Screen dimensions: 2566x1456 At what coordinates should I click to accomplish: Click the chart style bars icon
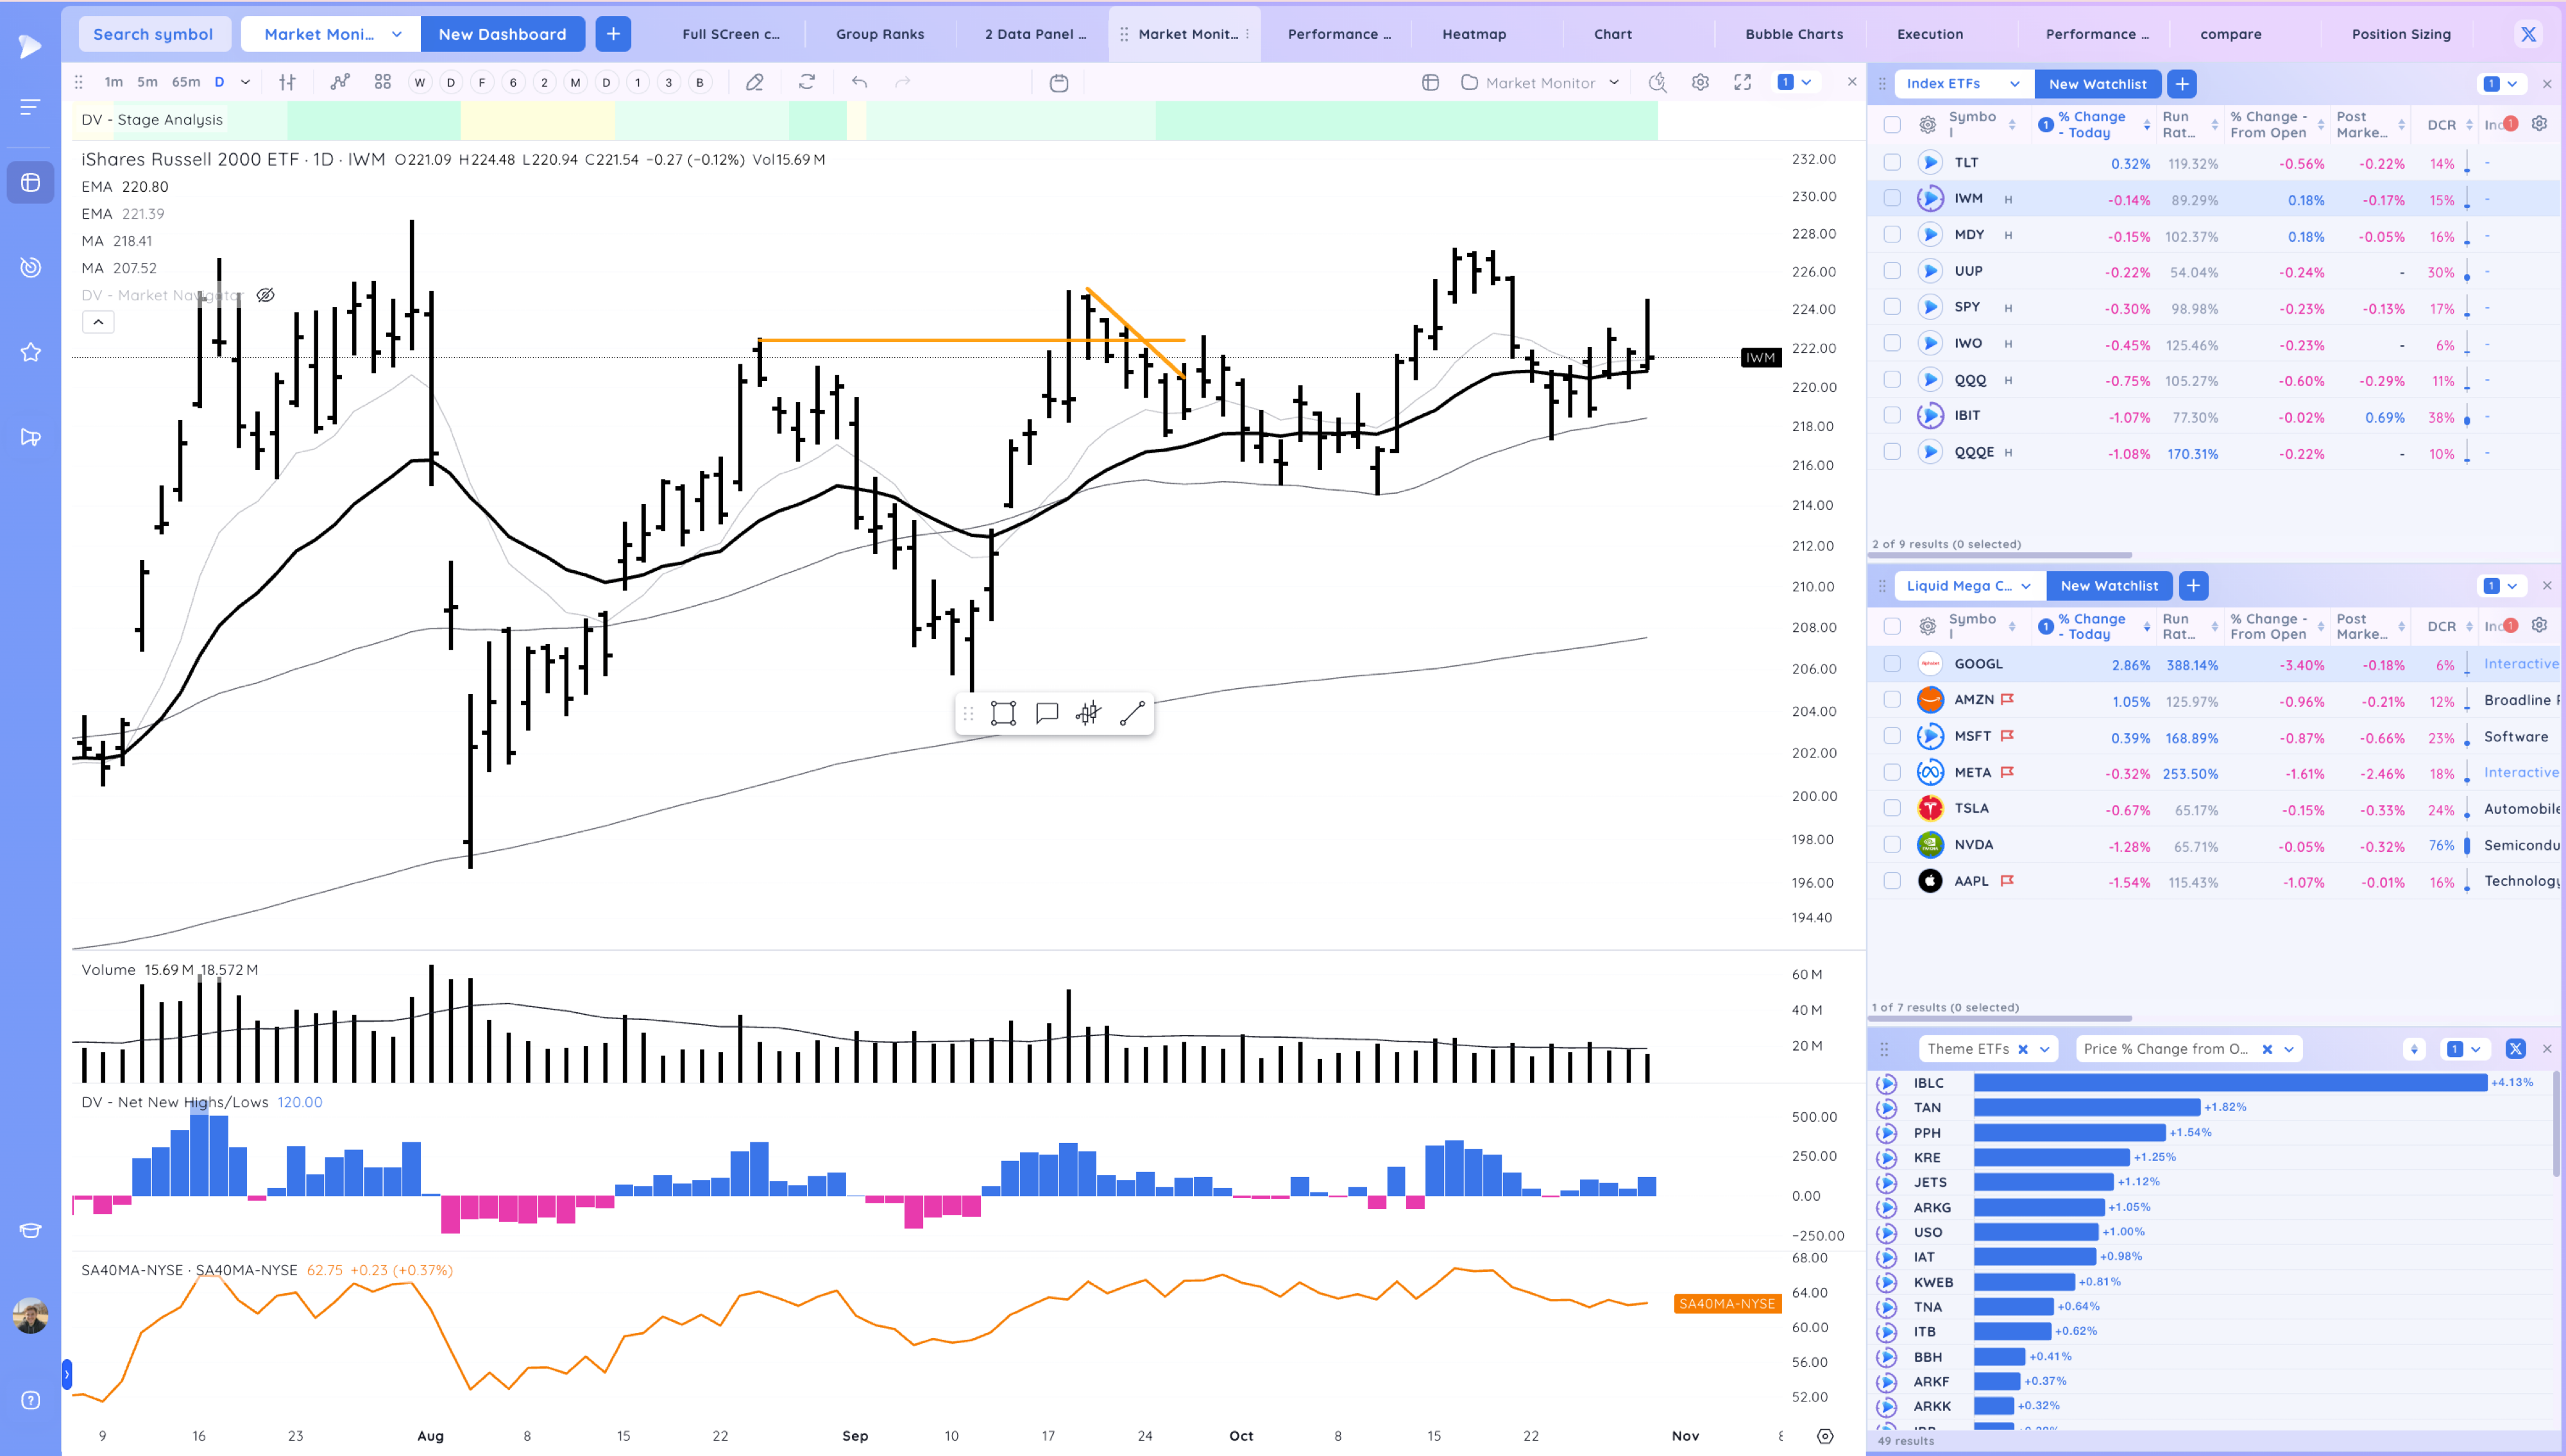287,82
